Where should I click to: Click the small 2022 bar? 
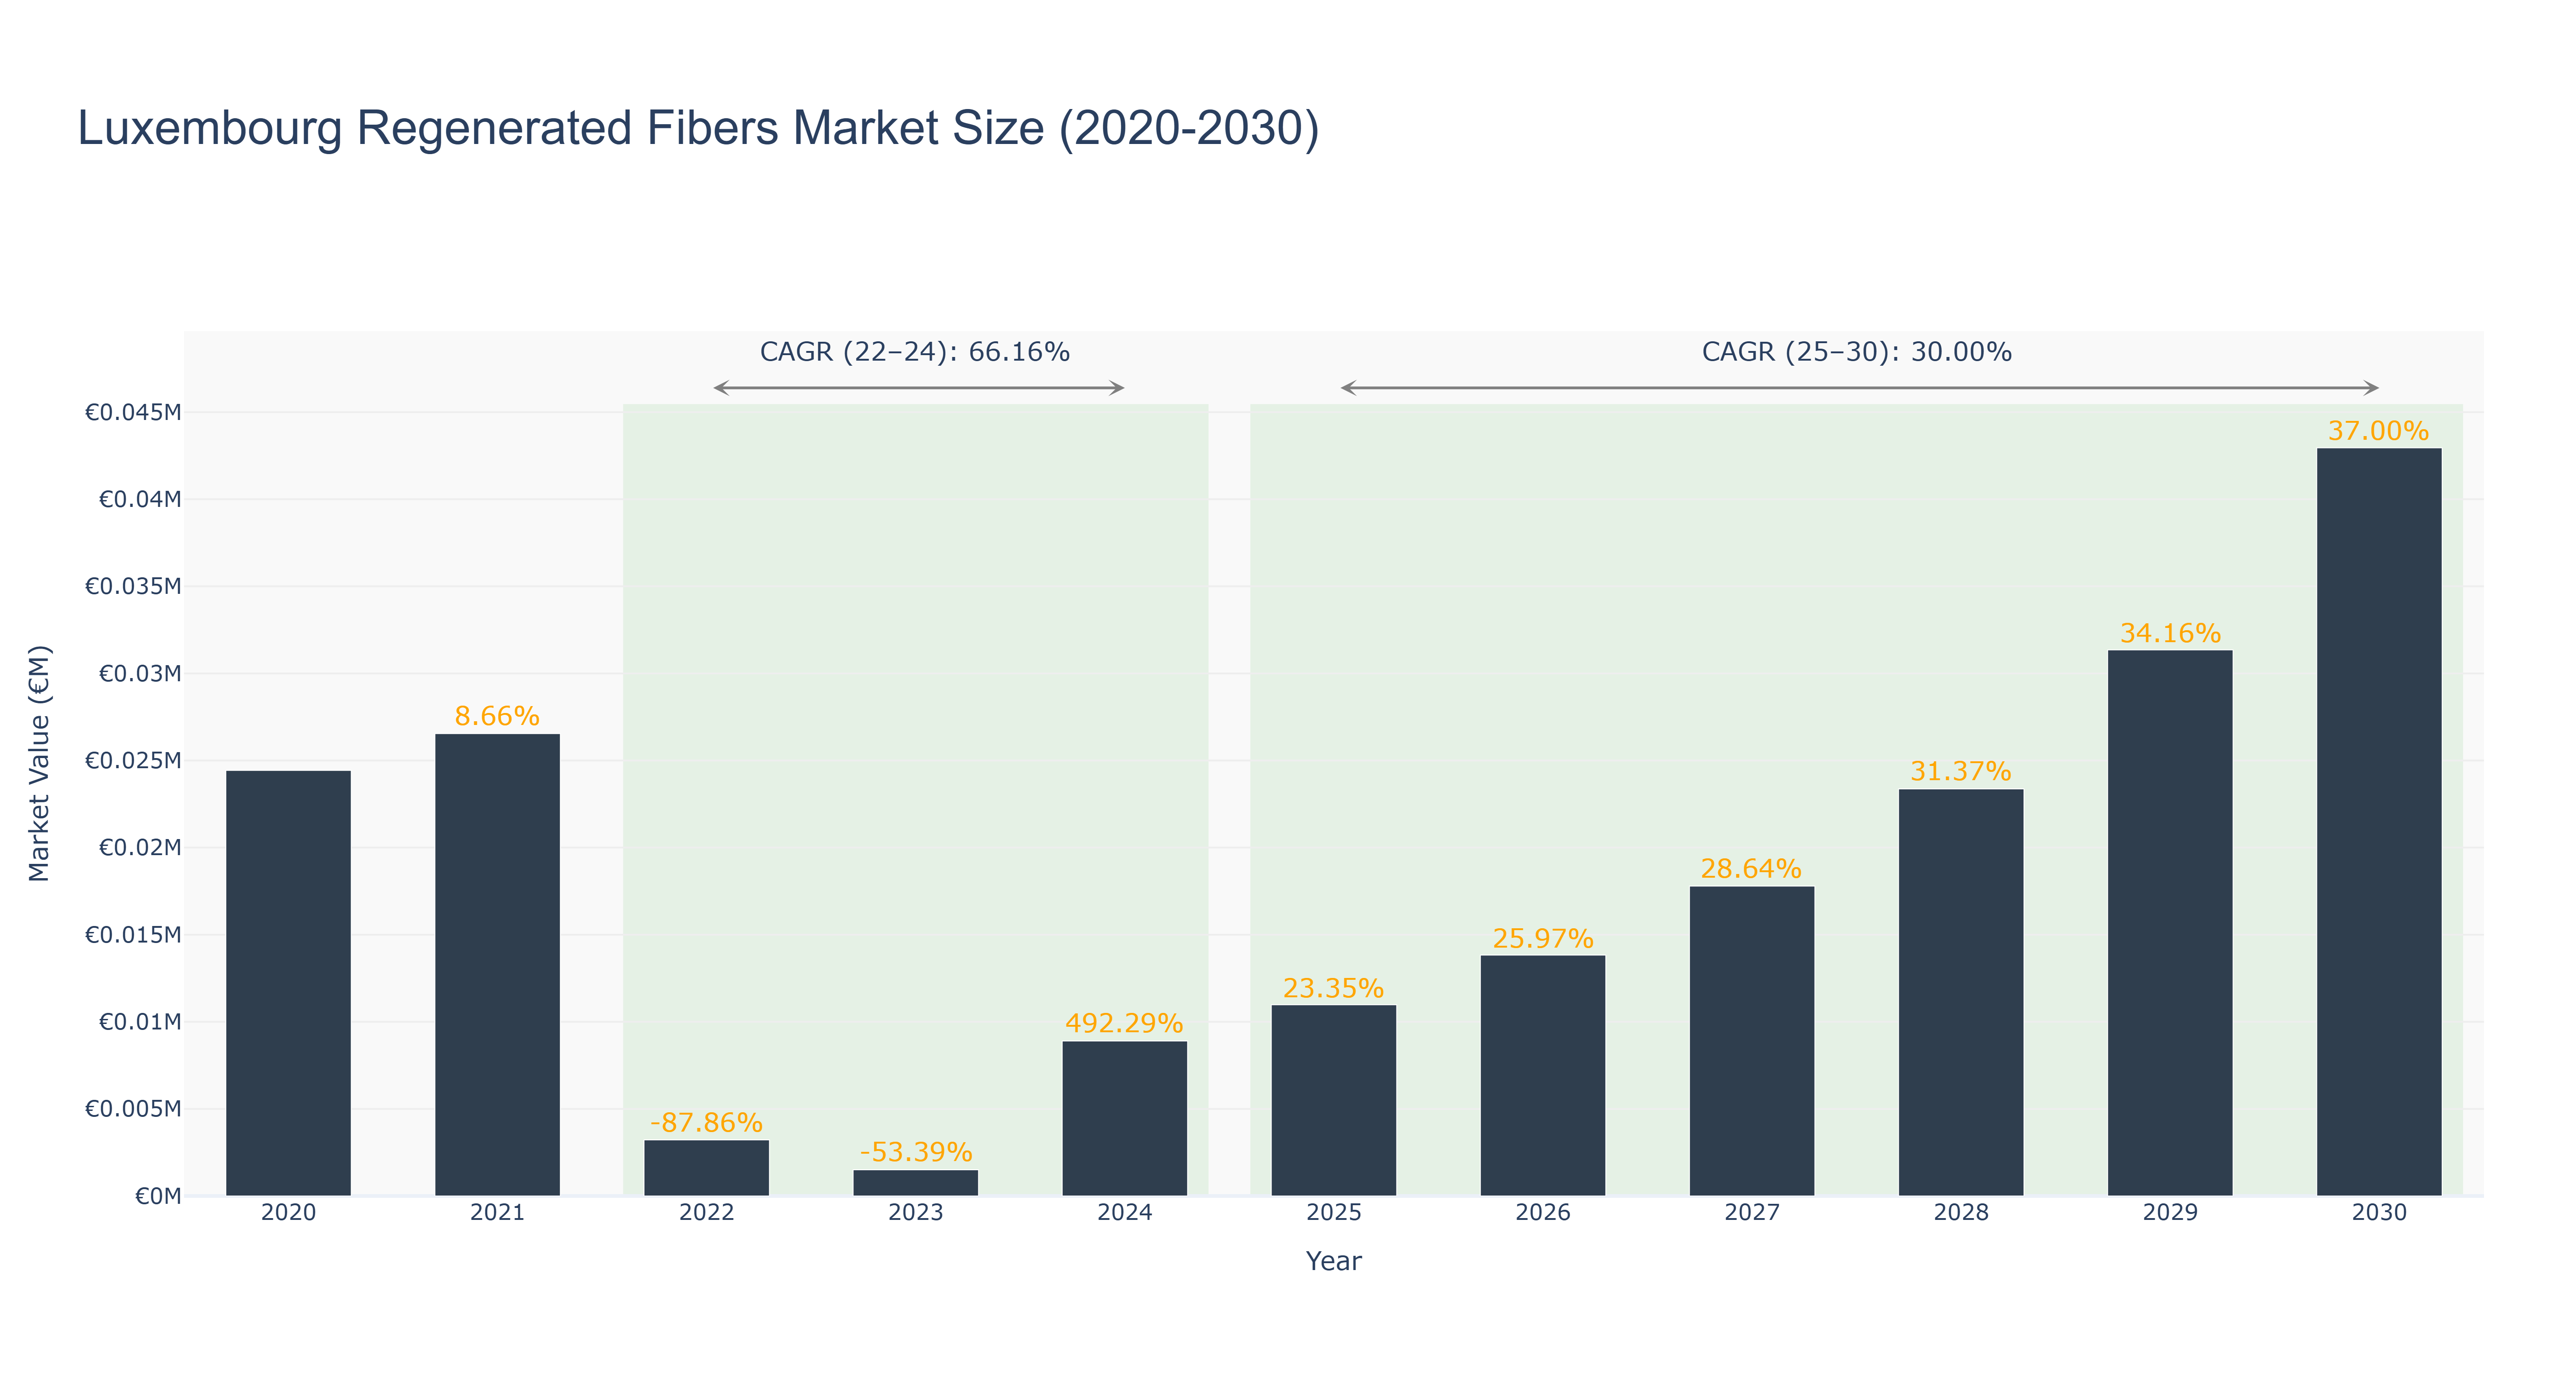click(706, 1168)
